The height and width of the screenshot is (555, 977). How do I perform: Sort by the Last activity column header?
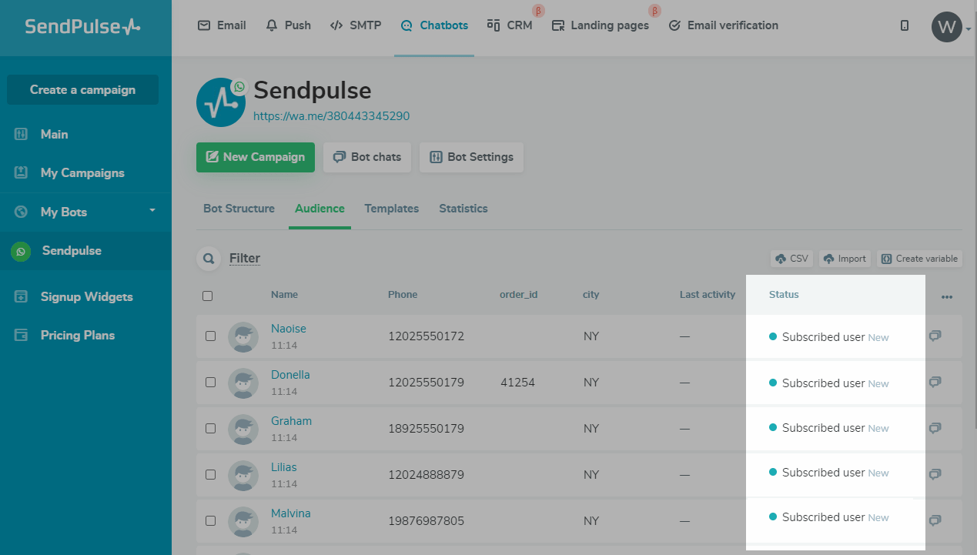(708, 295)
